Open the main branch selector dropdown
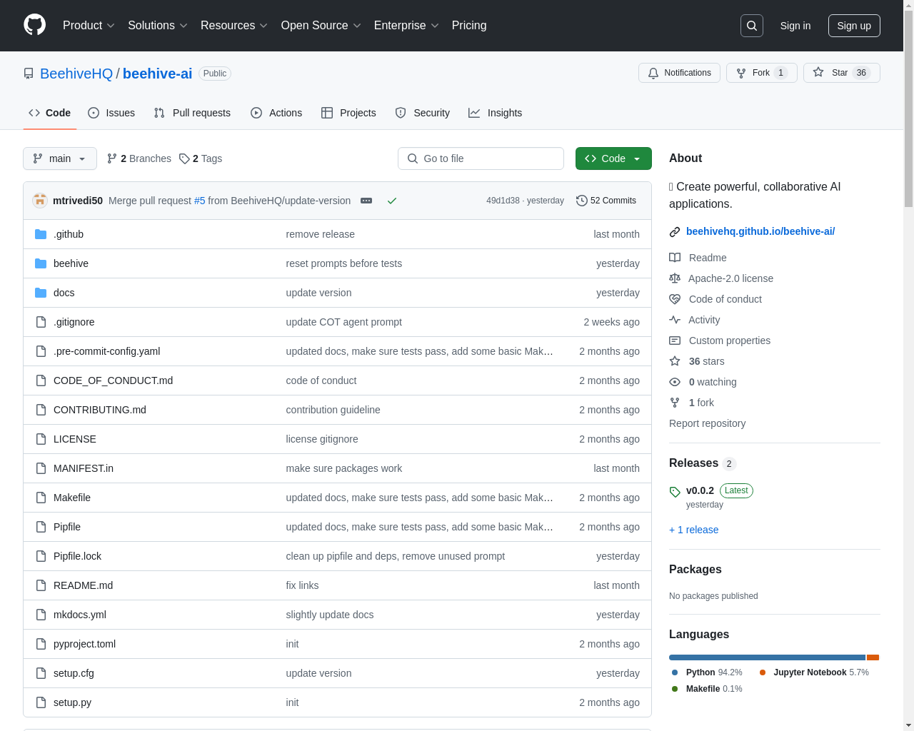The width and height of the screenshot is (914, 731). click(60, 158)
